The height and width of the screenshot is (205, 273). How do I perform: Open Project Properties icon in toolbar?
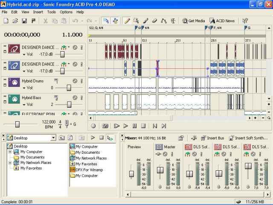33,21
